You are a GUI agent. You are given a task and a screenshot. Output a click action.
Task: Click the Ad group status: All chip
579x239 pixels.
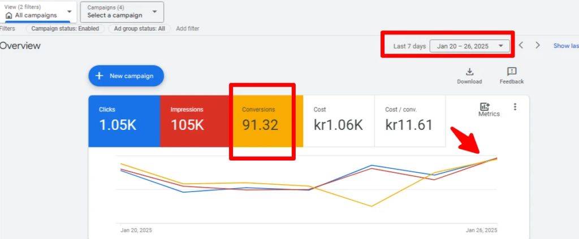pos(139,29)
